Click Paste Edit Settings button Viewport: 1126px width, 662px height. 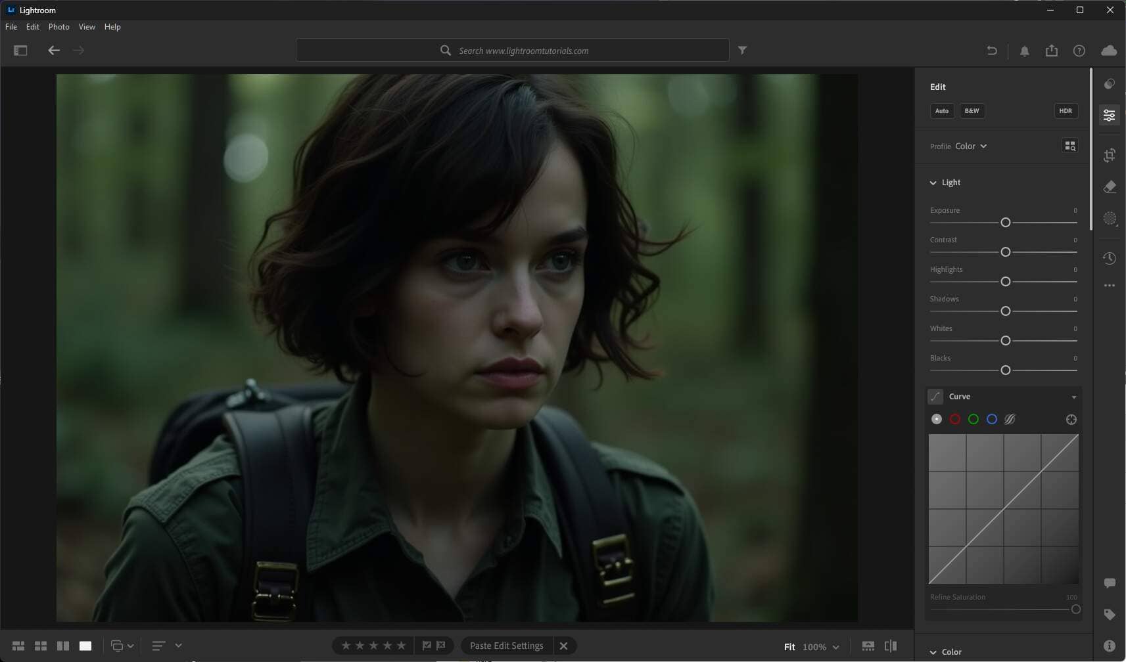(x=506, y=646)
